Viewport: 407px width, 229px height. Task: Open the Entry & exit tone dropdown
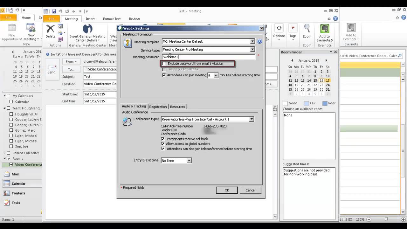pyautogui.click(x=189, y=161)
